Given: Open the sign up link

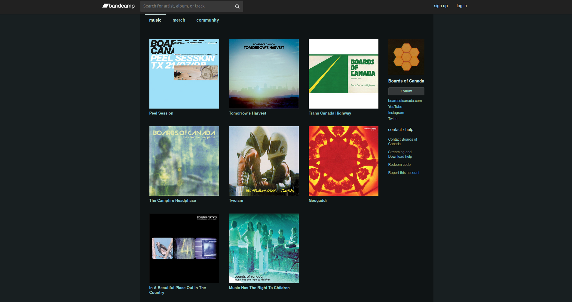Looking at the screenshot, I should click(x=441, y=6).
